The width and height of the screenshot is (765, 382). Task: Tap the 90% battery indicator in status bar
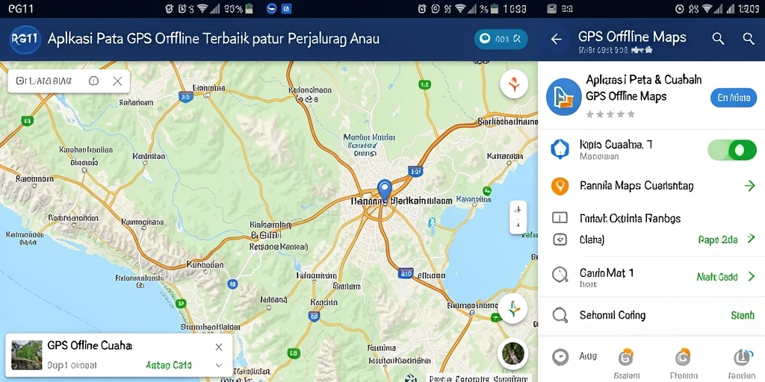point(238,8)
